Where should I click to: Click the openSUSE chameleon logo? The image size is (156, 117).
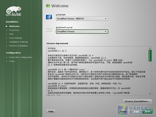(13, 11)
